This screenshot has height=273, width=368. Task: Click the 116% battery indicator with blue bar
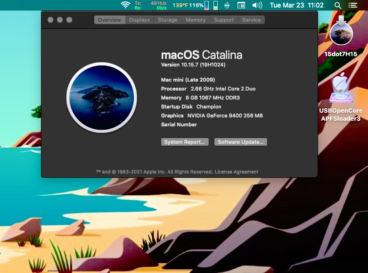click(x=199, y=5)
